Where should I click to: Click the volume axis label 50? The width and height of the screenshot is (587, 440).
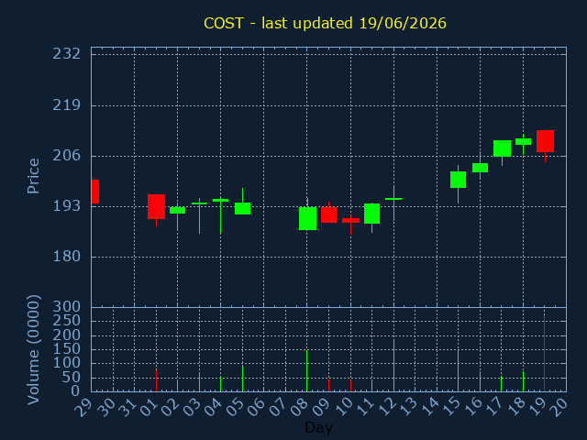(x=72, y=378)
